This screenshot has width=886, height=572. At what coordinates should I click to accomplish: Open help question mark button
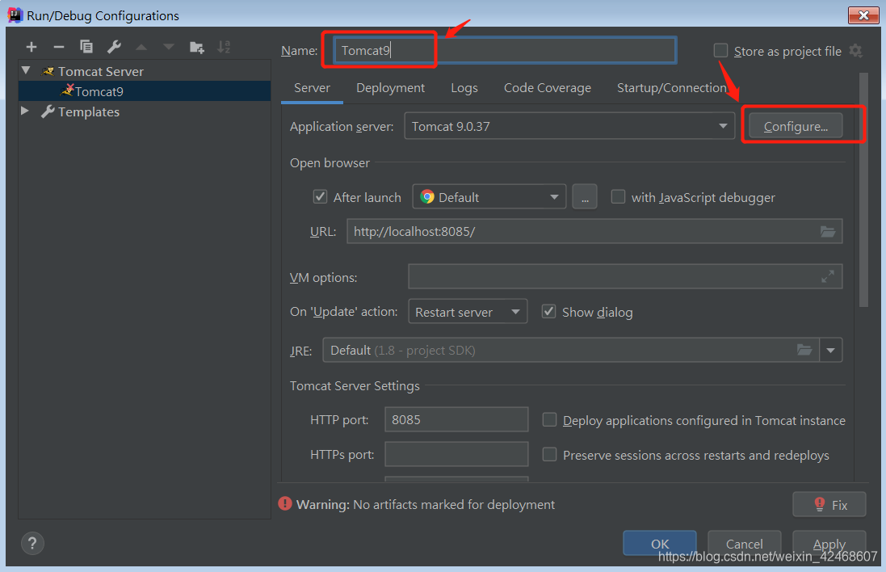tap(32, 543)
